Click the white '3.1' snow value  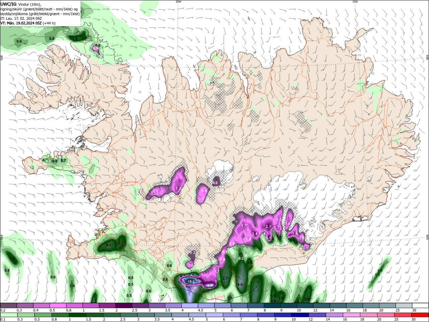pyautogui.click(x=268, y=238)
